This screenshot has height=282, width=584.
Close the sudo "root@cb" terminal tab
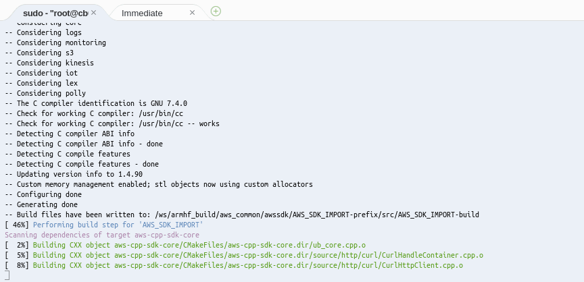tap(93, 13)
